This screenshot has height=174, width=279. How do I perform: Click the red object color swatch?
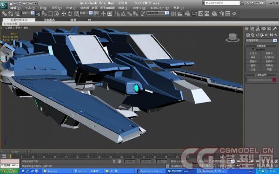[274, 80]
